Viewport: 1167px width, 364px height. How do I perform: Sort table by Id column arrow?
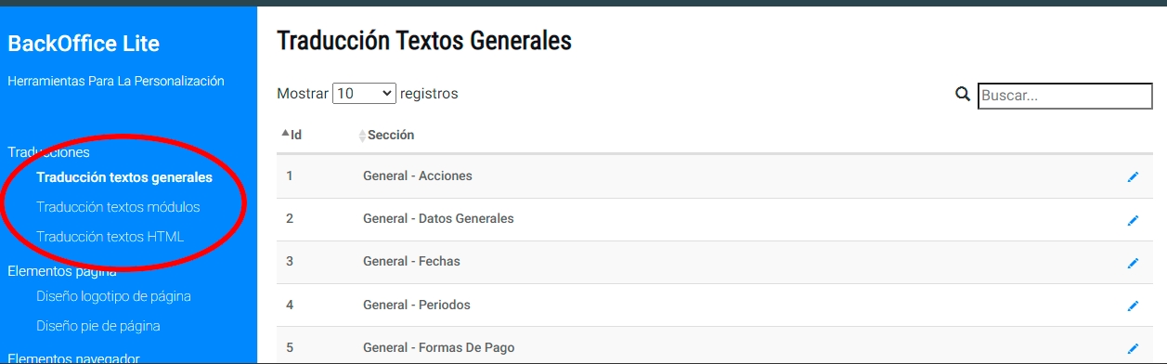pos(285,134)
